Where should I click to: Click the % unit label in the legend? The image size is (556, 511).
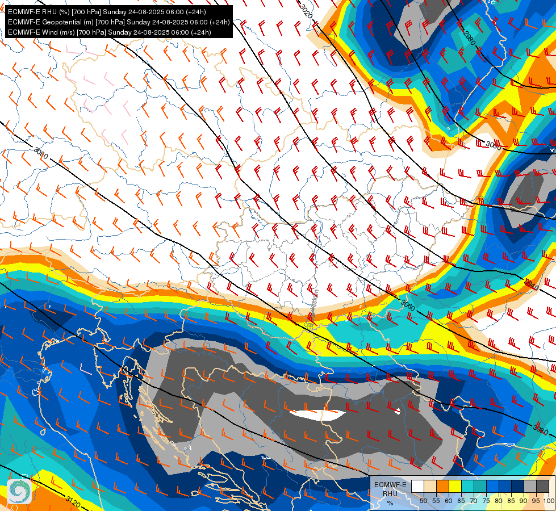point(390,503)
